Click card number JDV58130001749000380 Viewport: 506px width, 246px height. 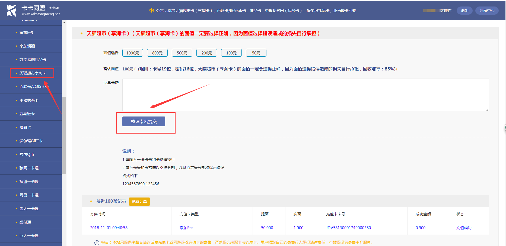tap(348, 228)
